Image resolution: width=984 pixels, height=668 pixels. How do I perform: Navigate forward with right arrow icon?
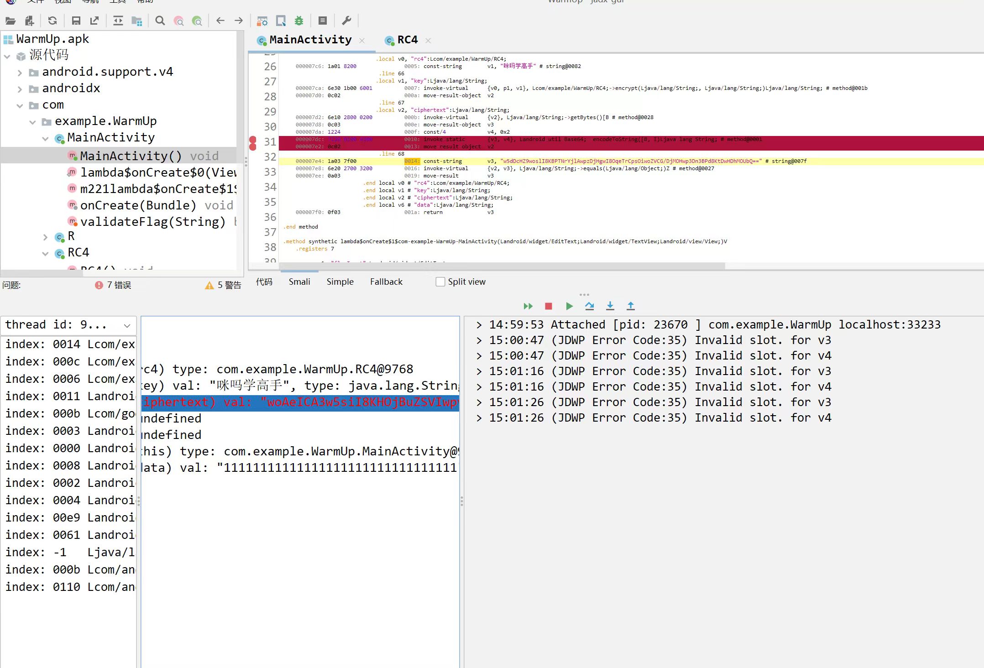(239, 21)
